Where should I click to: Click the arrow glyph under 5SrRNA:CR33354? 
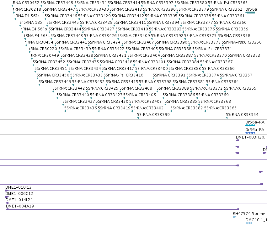(227, 118)
